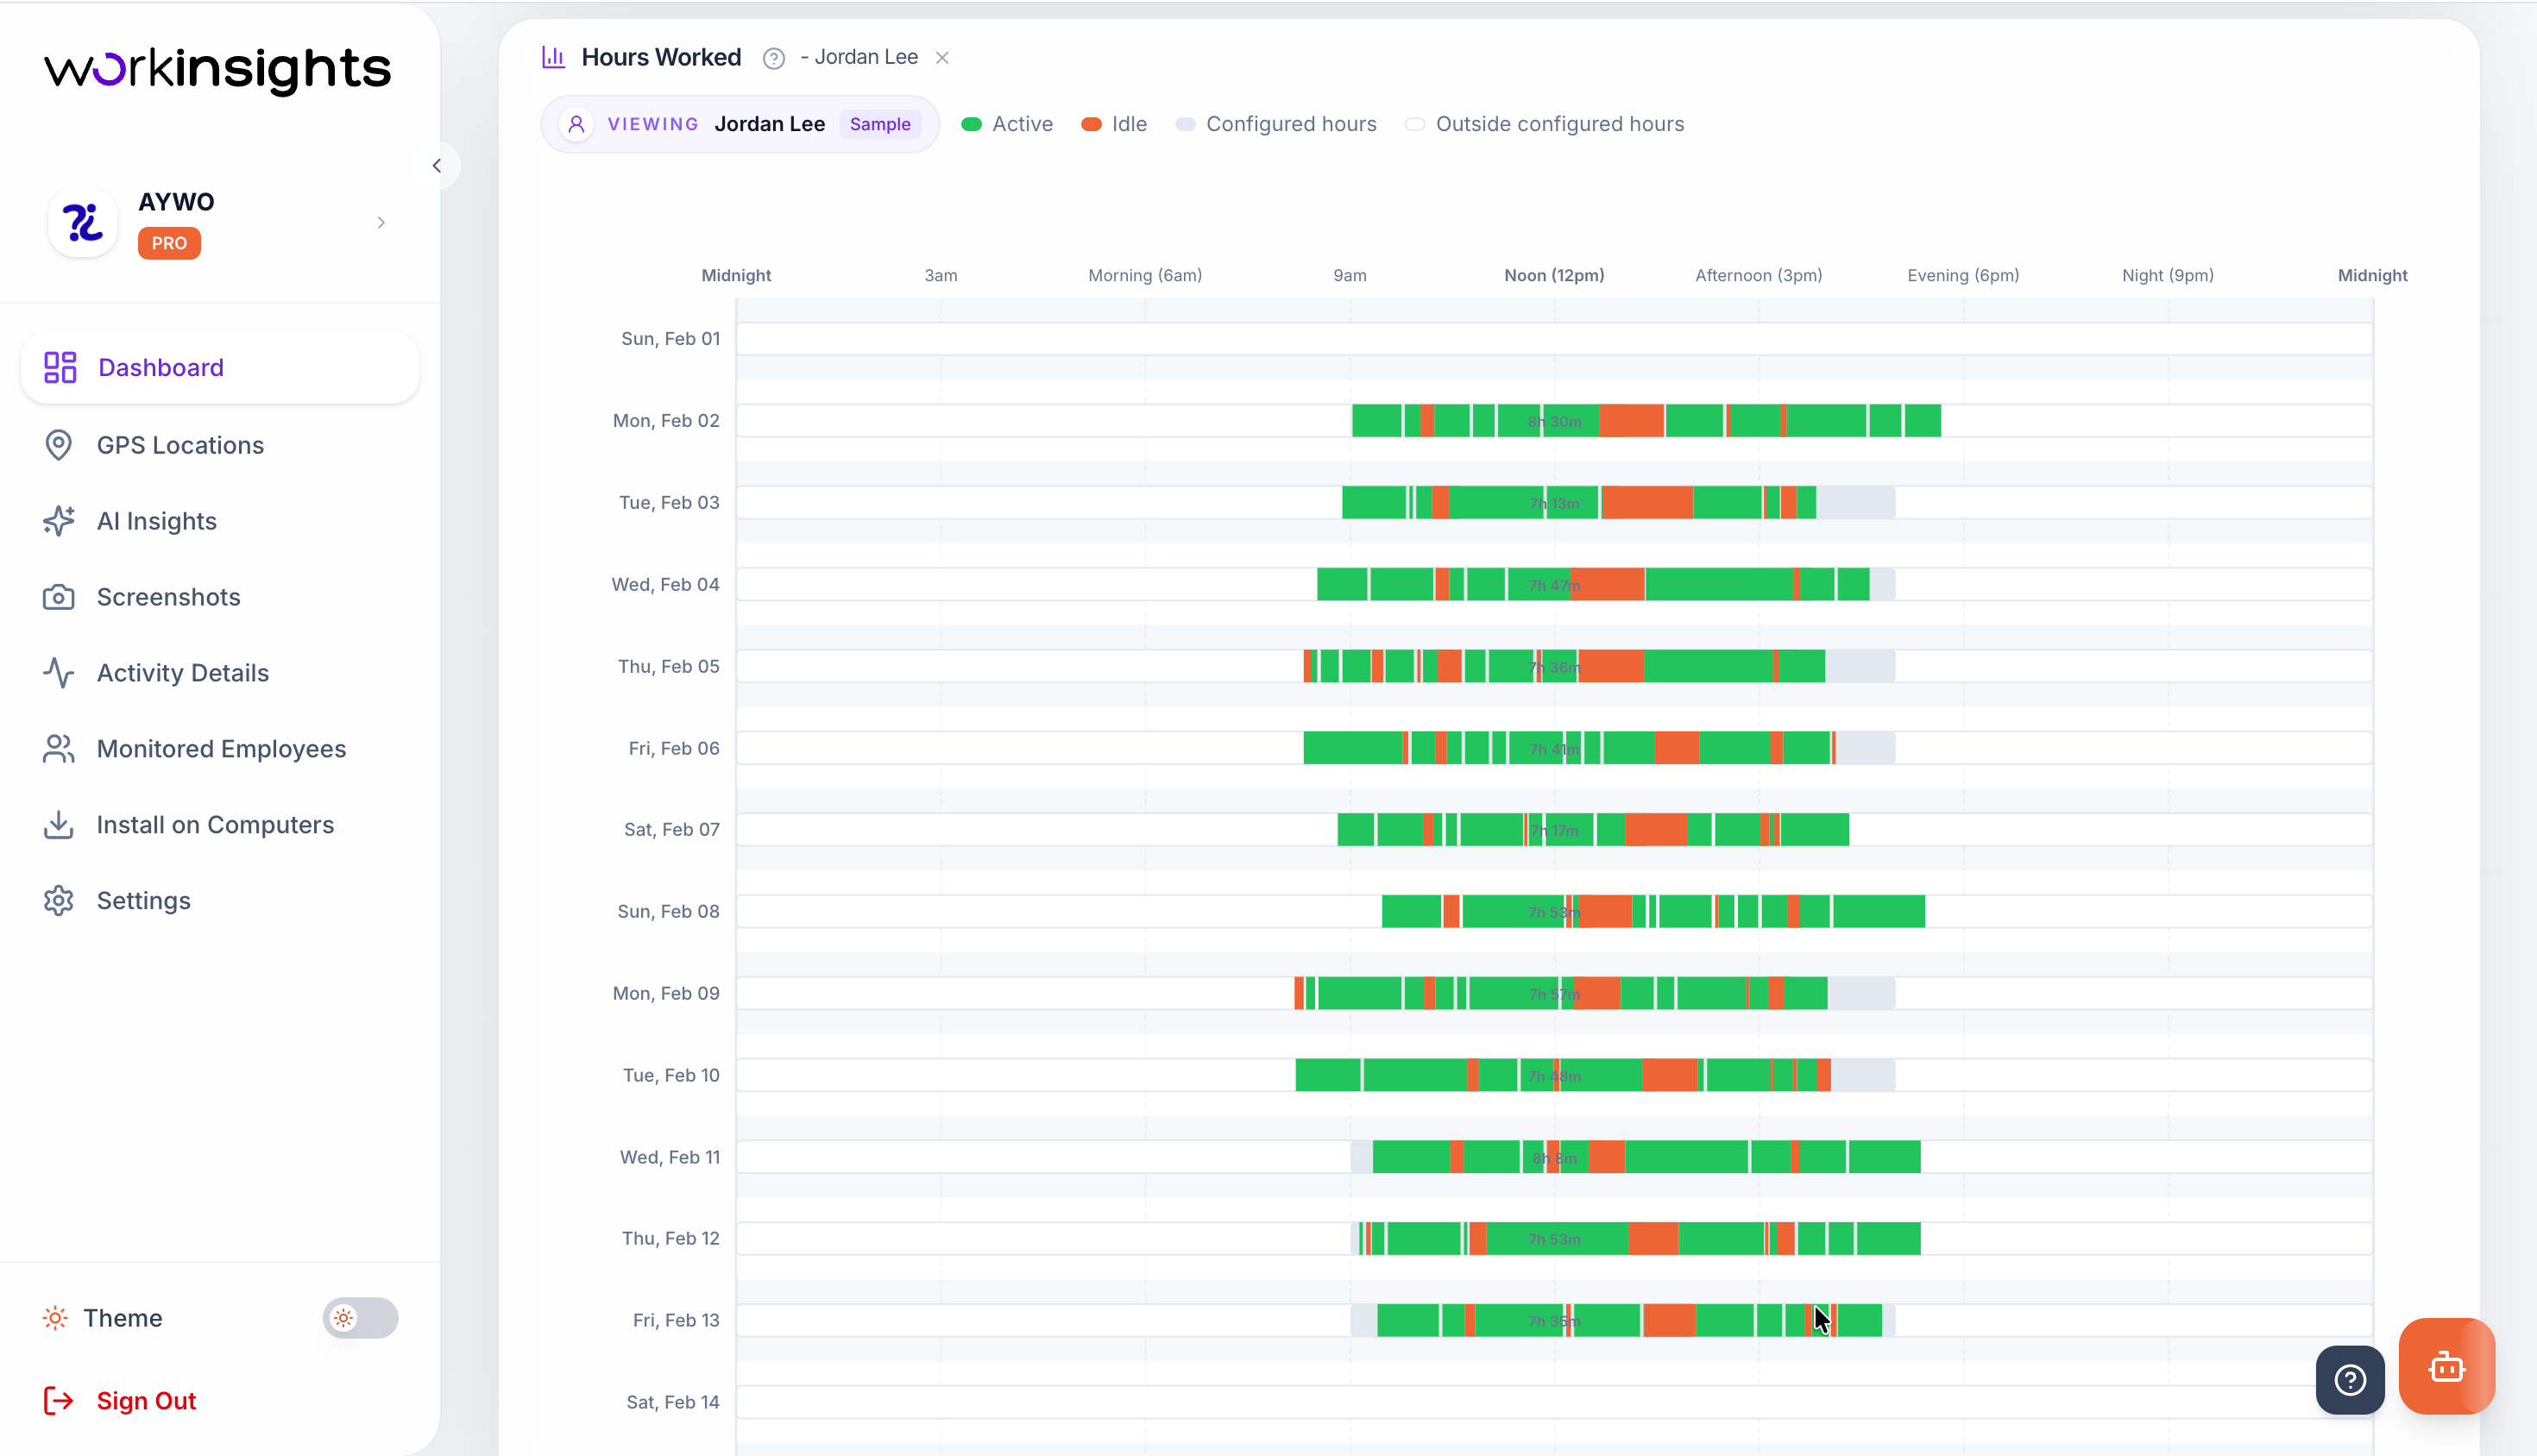
Task: Click the sun Theme icon
Action: [x=56, y=1318]
